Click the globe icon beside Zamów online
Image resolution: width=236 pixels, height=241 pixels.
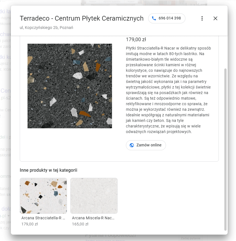tap(132, 145)
